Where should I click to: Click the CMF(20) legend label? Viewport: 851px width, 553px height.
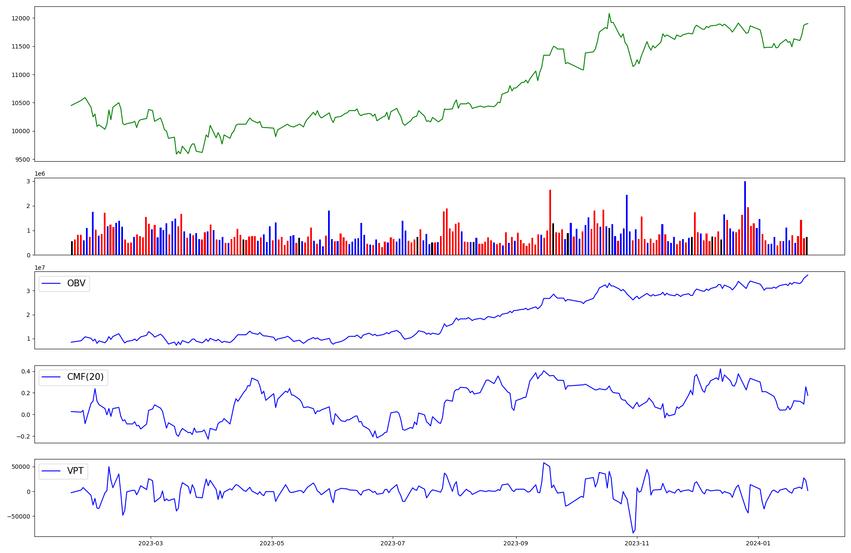[85, 377]
